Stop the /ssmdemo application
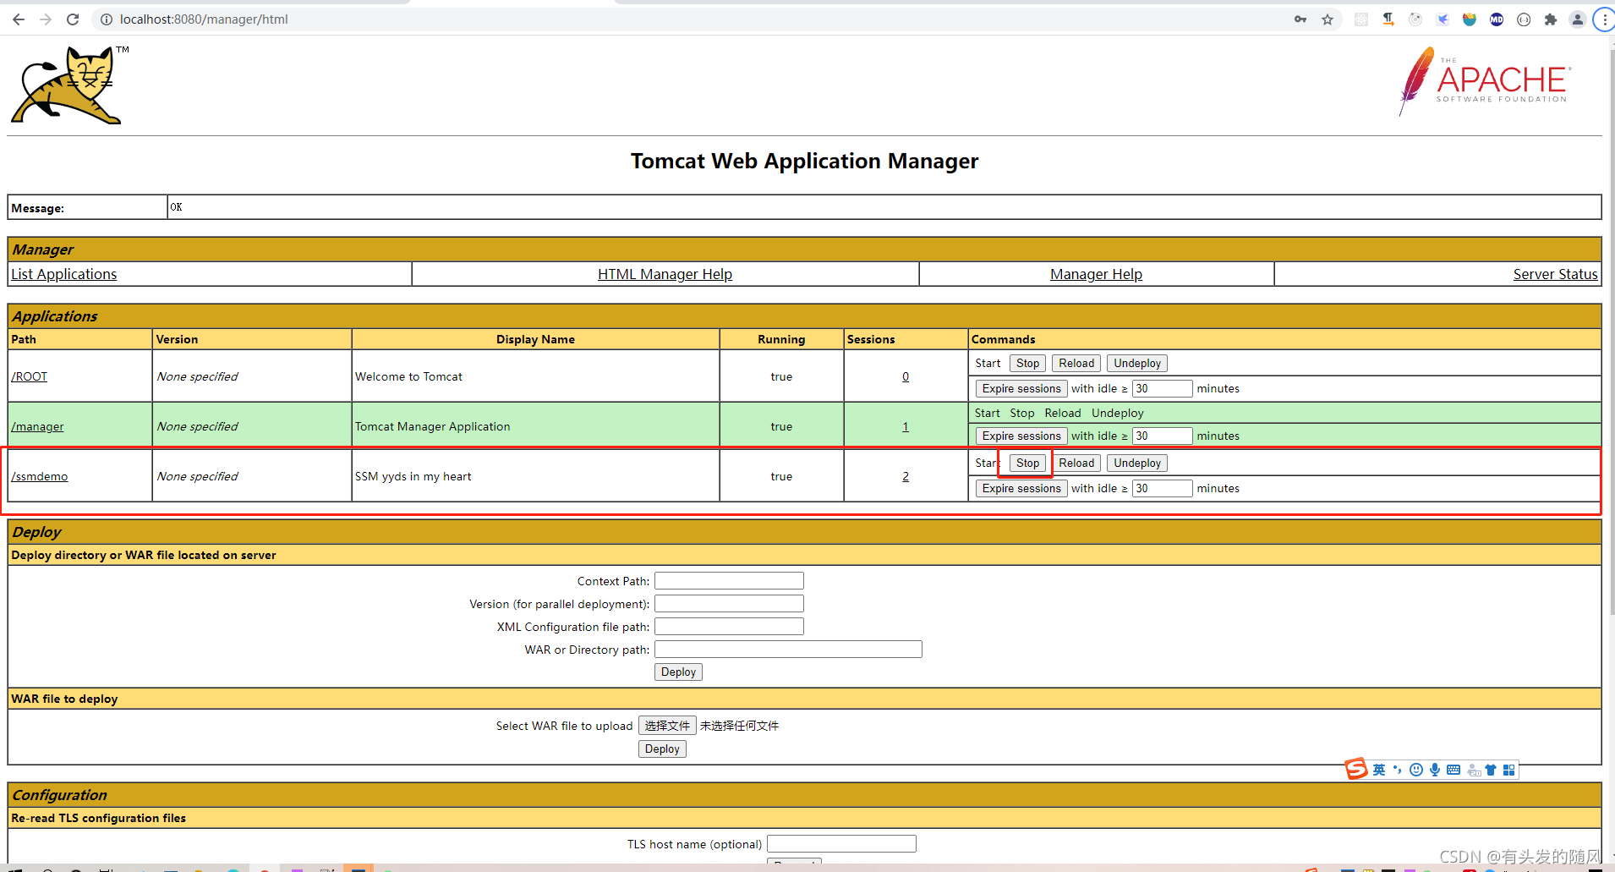 (x=1027, y=463)
